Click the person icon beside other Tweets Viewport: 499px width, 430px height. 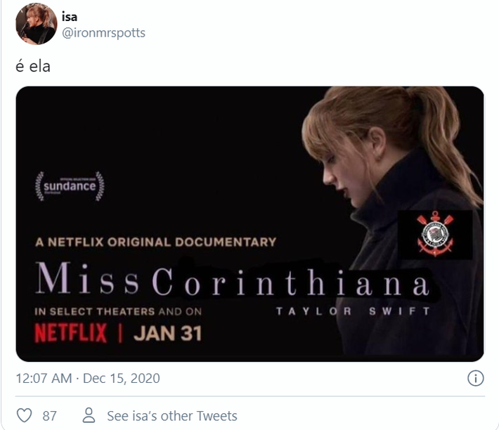(x=89, y=415)
